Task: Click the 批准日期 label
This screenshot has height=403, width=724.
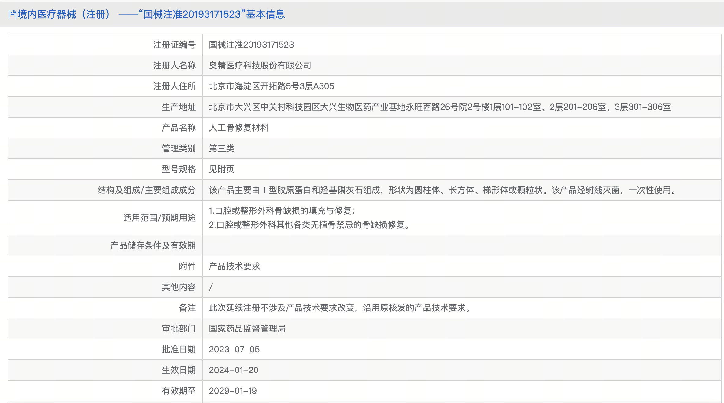Action: (x=179, y=349)
